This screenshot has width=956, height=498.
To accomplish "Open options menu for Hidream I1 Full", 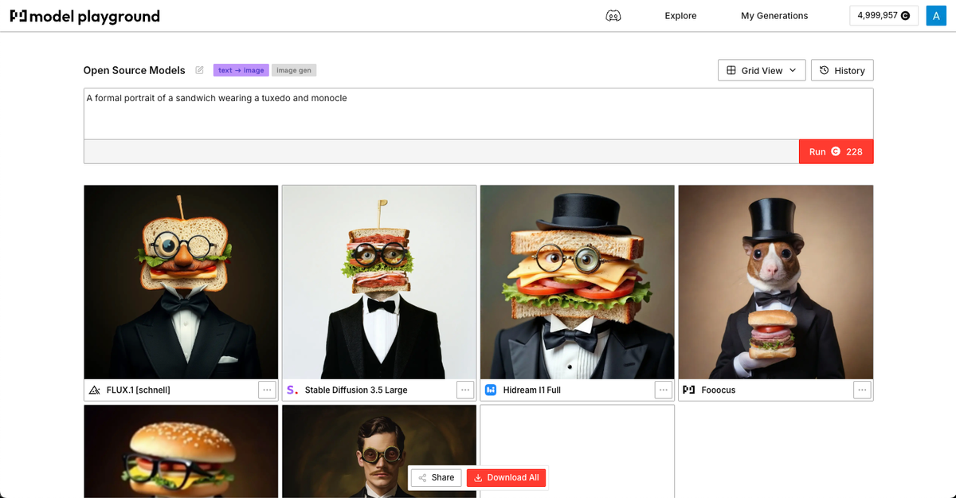I will point(664,390).
